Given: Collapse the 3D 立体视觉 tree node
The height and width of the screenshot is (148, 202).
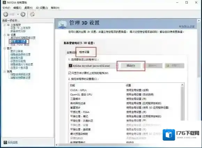Looking at the screenshot, I should (5, 25).
